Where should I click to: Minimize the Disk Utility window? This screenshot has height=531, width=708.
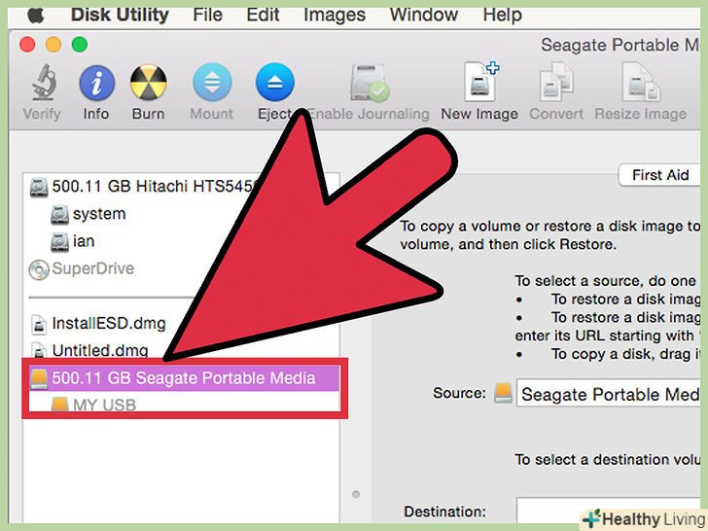53,45
